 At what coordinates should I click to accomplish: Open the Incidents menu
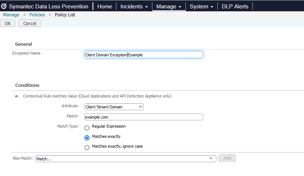134,7
